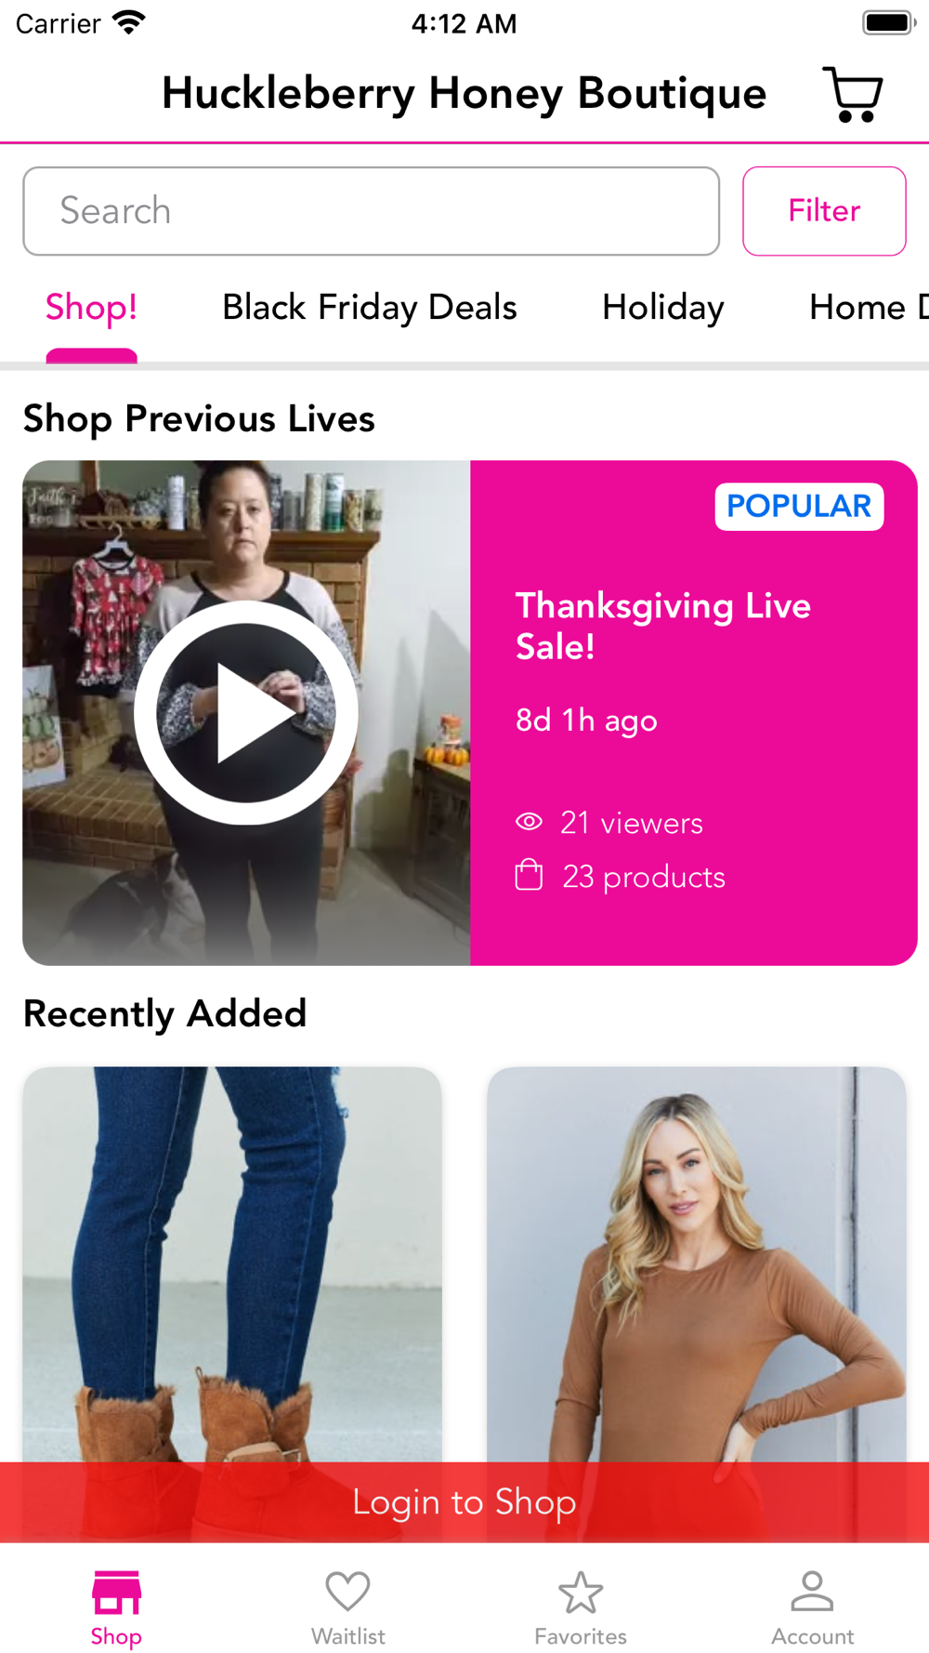Tap the Wi-Fi status icon in the status bar

pos(129,22)
